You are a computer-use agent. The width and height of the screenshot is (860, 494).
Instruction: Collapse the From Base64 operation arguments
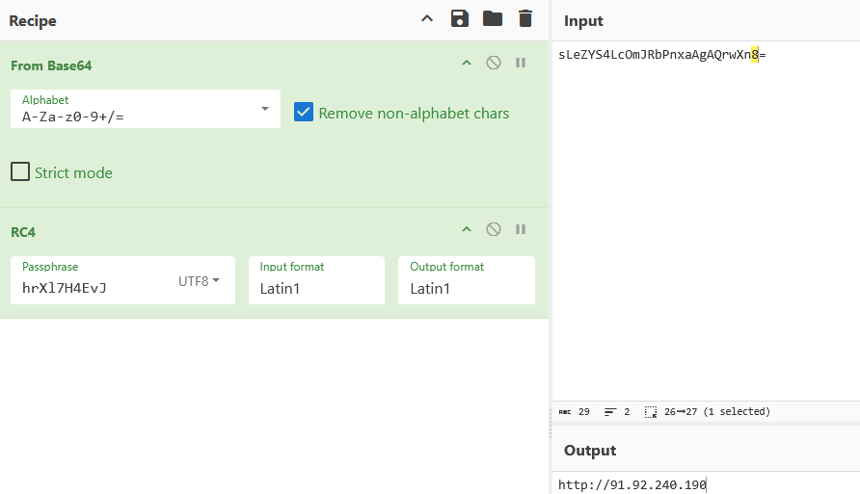(467, 64)
